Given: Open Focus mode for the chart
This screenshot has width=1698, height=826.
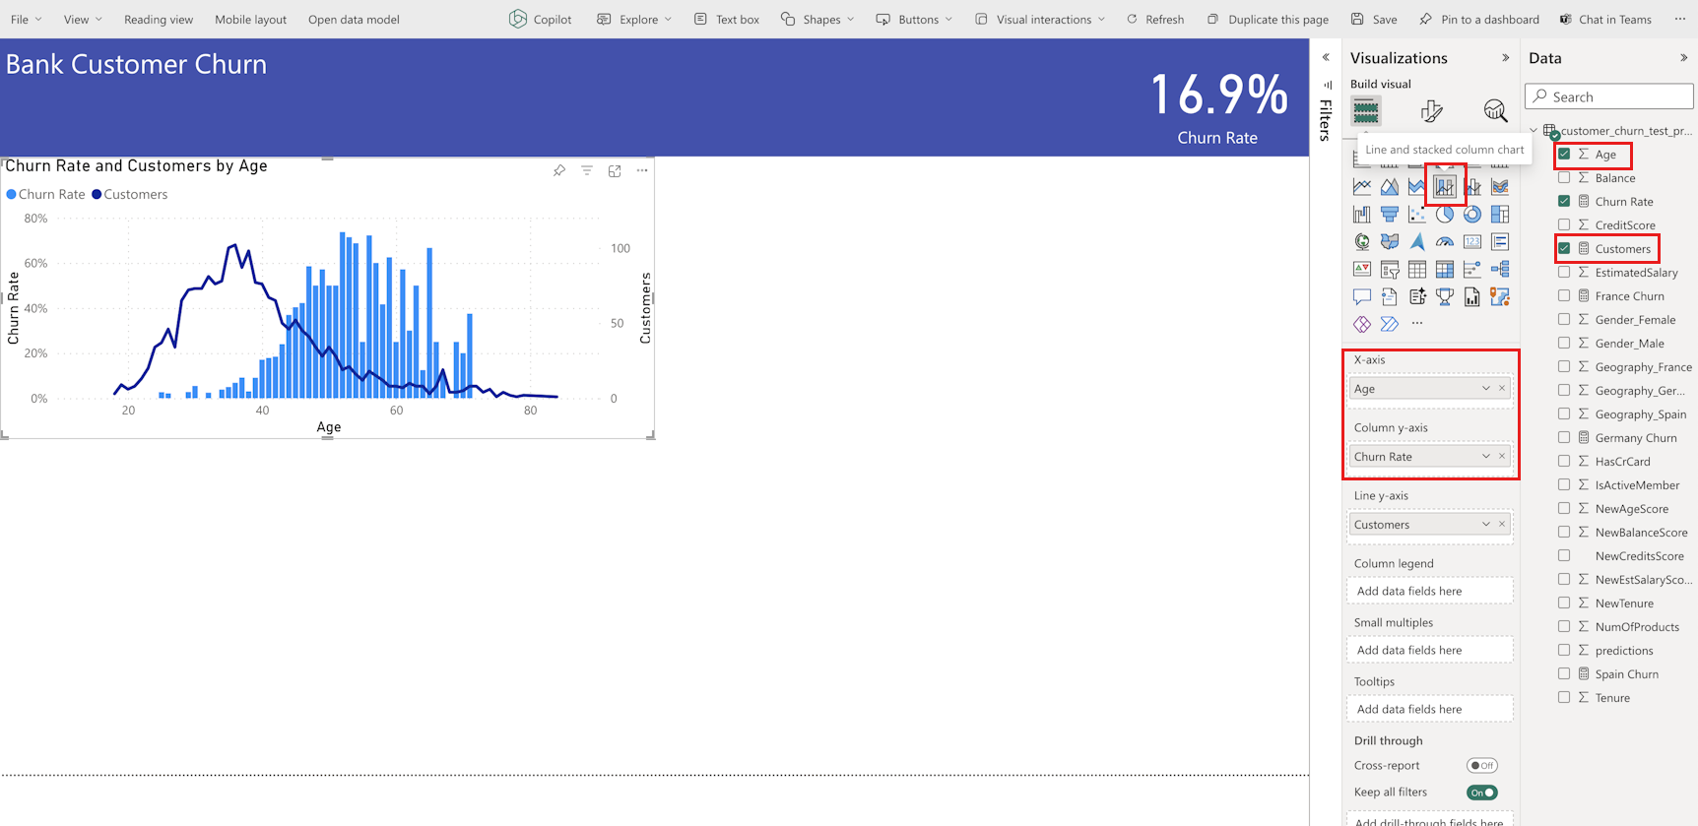Looking at the screenshot, I should 615,170.
